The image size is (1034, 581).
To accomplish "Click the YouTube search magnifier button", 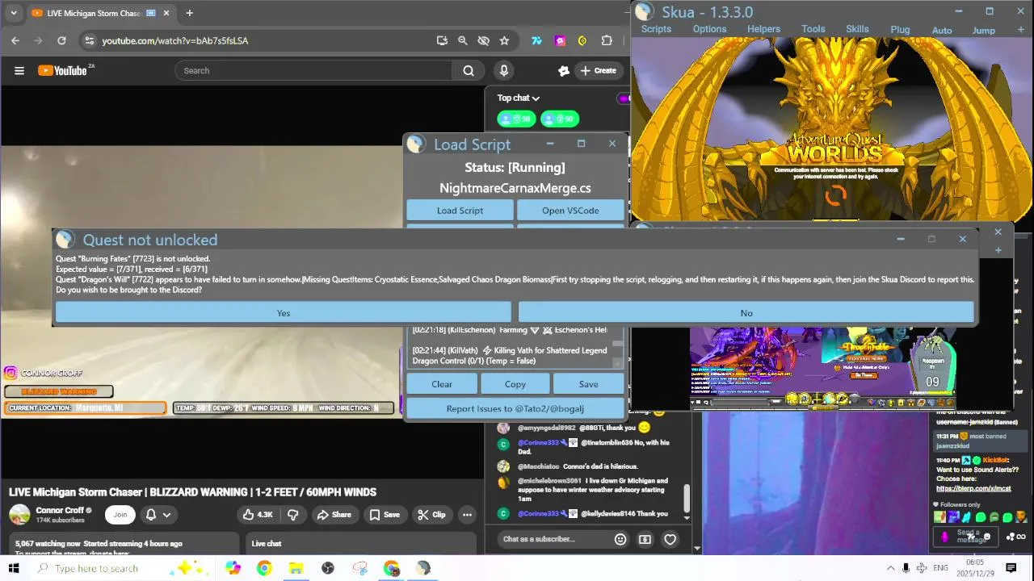I will point(468,70).
